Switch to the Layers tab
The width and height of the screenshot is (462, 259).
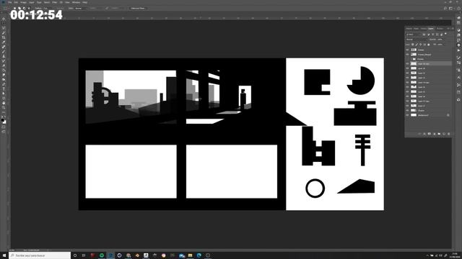pos(431,29)
